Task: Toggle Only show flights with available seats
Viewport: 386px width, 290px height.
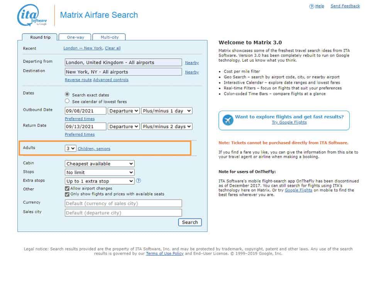Action: click(67, 194)
